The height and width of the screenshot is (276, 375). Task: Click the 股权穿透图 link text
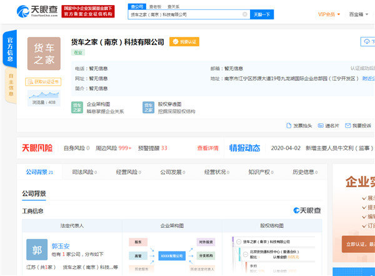coord(169,105)
